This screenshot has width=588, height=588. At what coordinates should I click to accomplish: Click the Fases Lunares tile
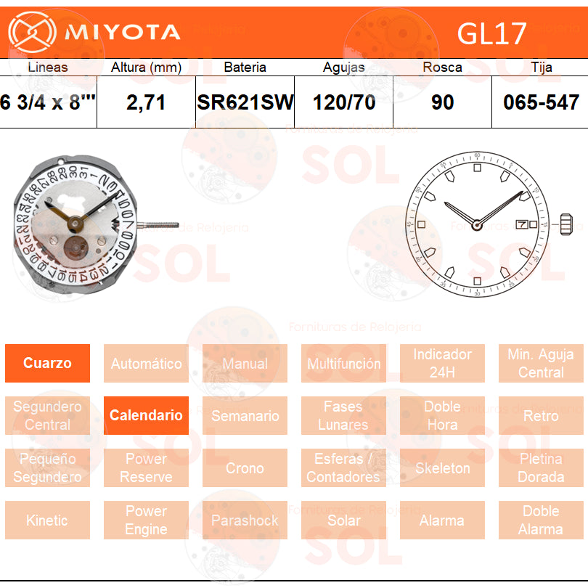tap(343, 415)
